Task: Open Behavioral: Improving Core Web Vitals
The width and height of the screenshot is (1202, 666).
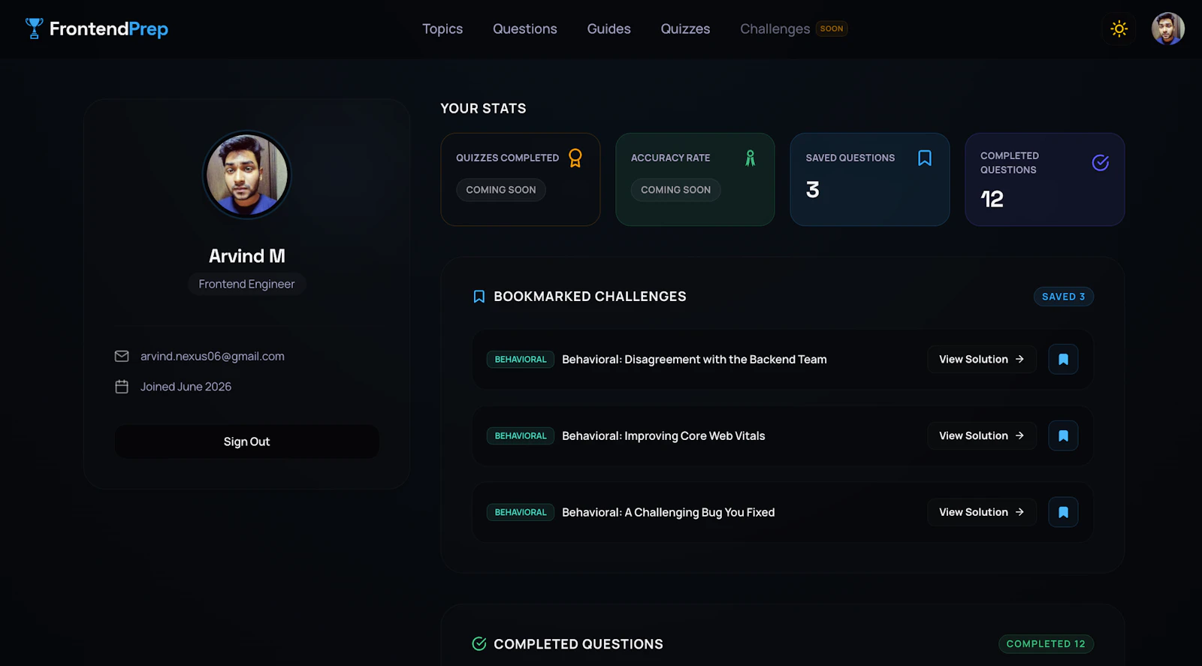Action: point(663,435)
